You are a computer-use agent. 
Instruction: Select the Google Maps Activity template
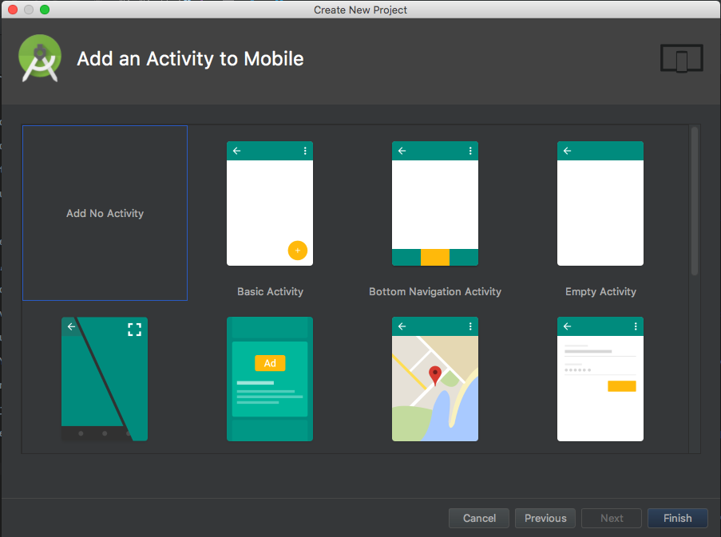434,379
